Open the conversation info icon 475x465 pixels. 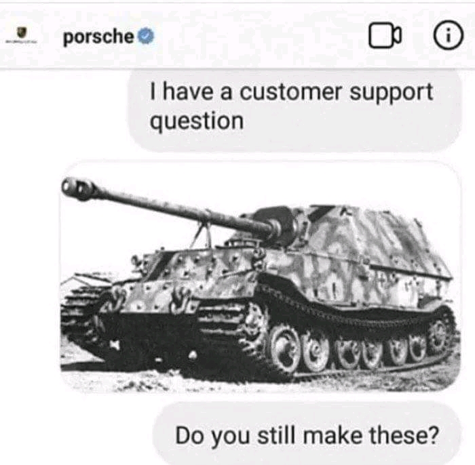pos(449,35)
